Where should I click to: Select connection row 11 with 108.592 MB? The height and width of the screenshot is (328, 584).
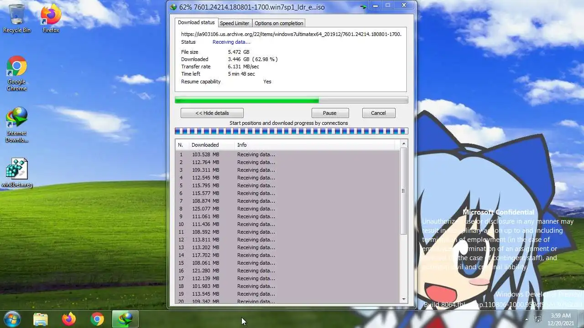point(287,232)
